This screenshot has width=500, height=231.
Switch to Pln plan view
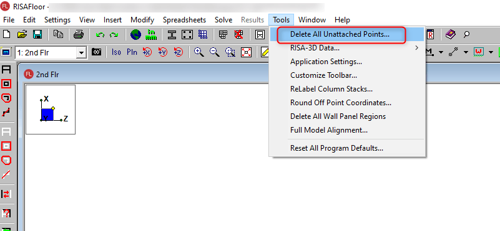pyautogui.click(x=132, y=52)
